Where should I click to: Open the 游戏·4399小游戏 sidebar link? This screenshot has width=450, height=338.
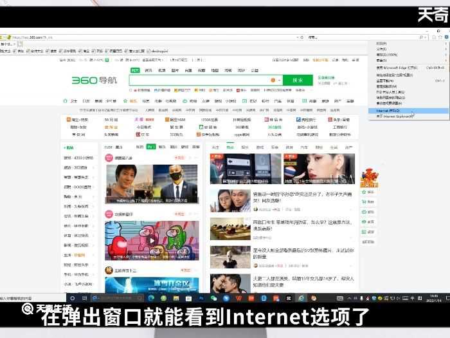[x=78, y=158]
